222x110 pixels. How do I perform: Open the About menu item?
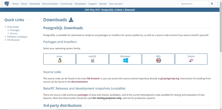[x=24, y=4]
